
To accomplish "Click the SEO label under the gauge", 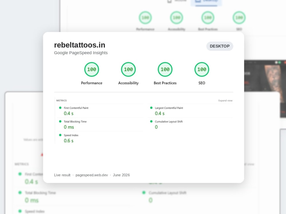I will pyautogui.click(x=202, y=83).
